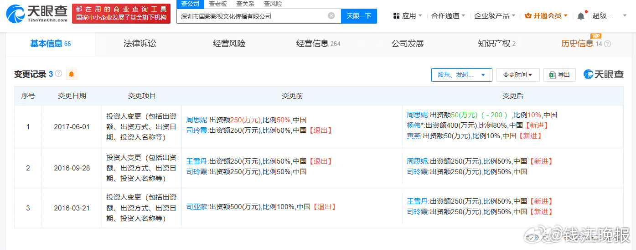Click the help question icon next to 变更记录 3

(x=58, y=74)
